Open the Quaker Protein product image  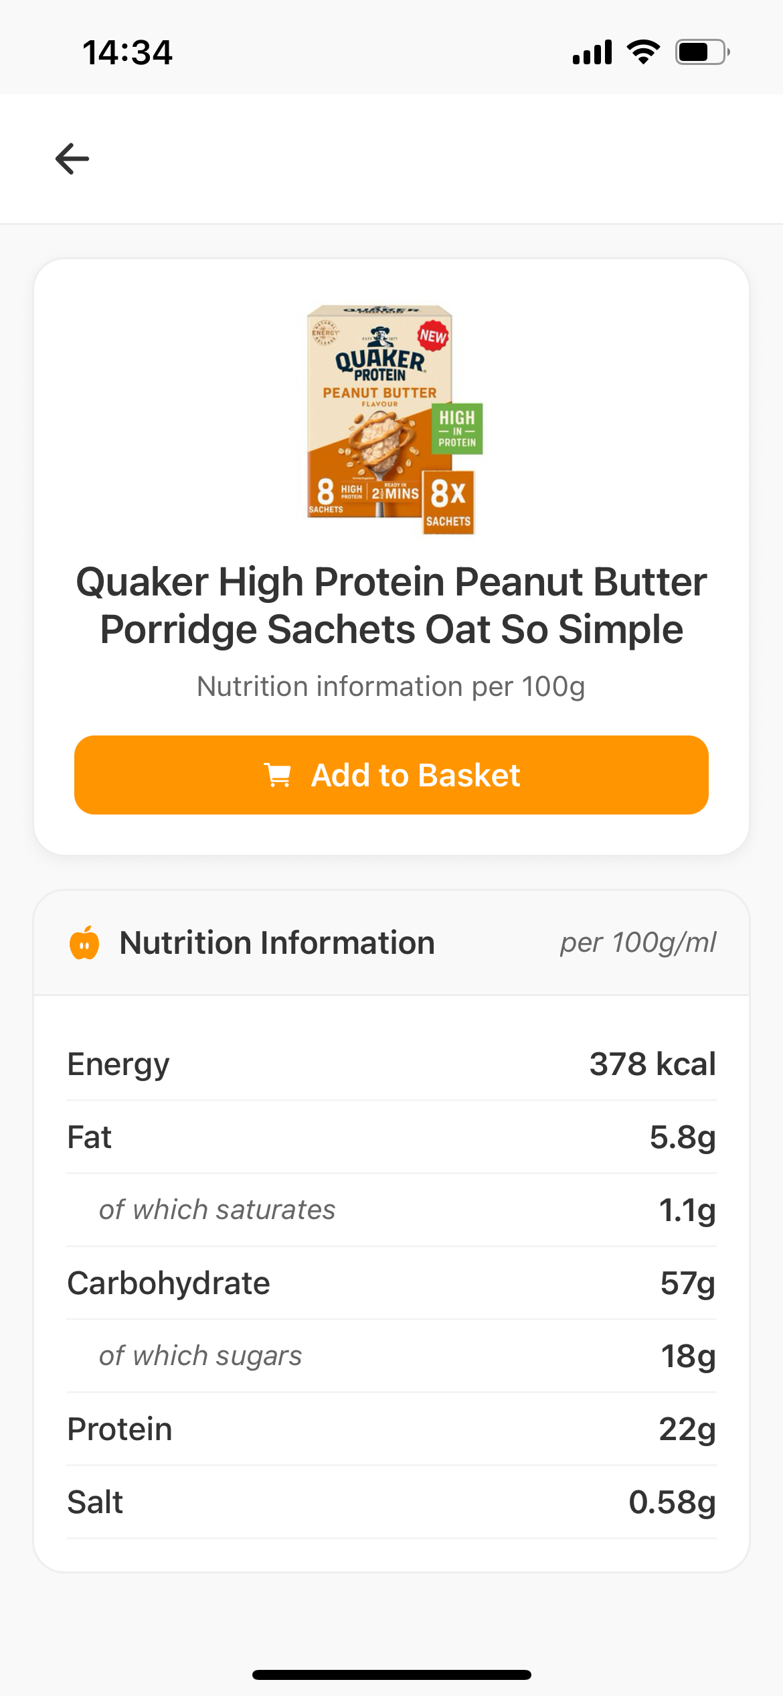point(391,419)
